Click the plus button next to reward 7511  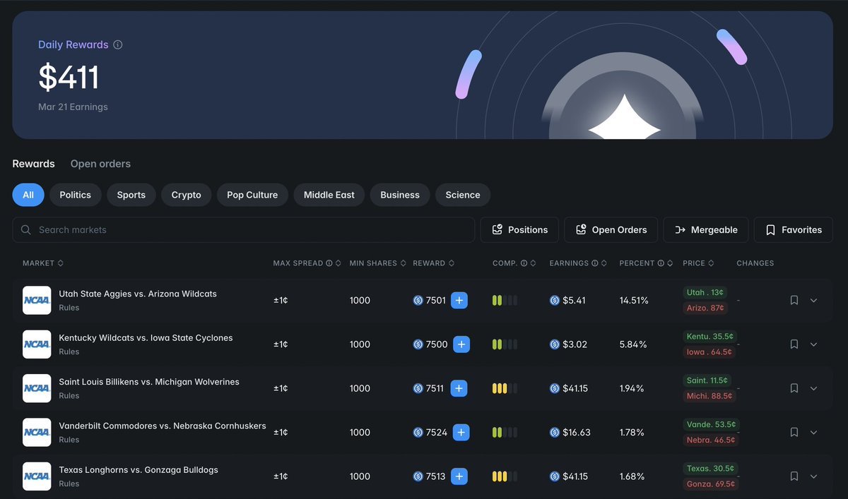click(x=459, y=388)
